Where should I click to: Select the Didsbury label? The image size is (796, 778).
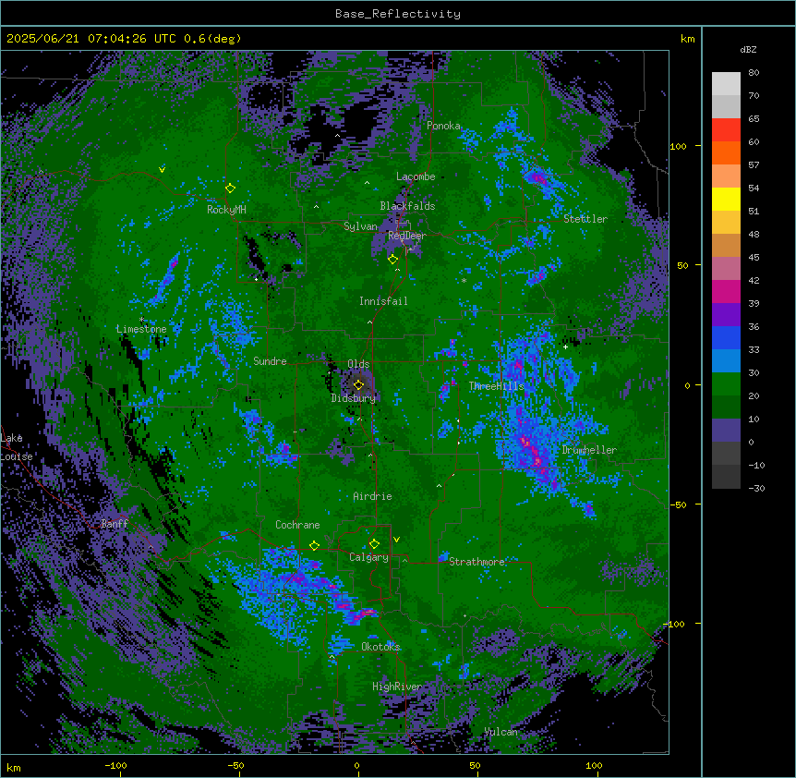(x=354, y=398)
